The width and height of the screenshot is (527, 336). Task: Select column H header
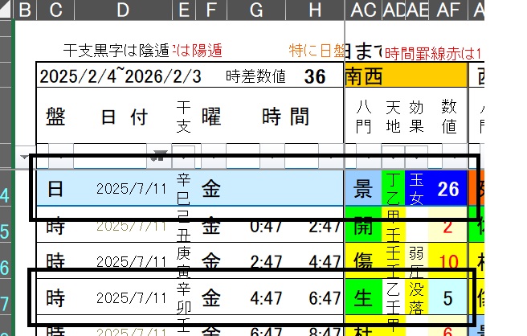click(313, 10)
